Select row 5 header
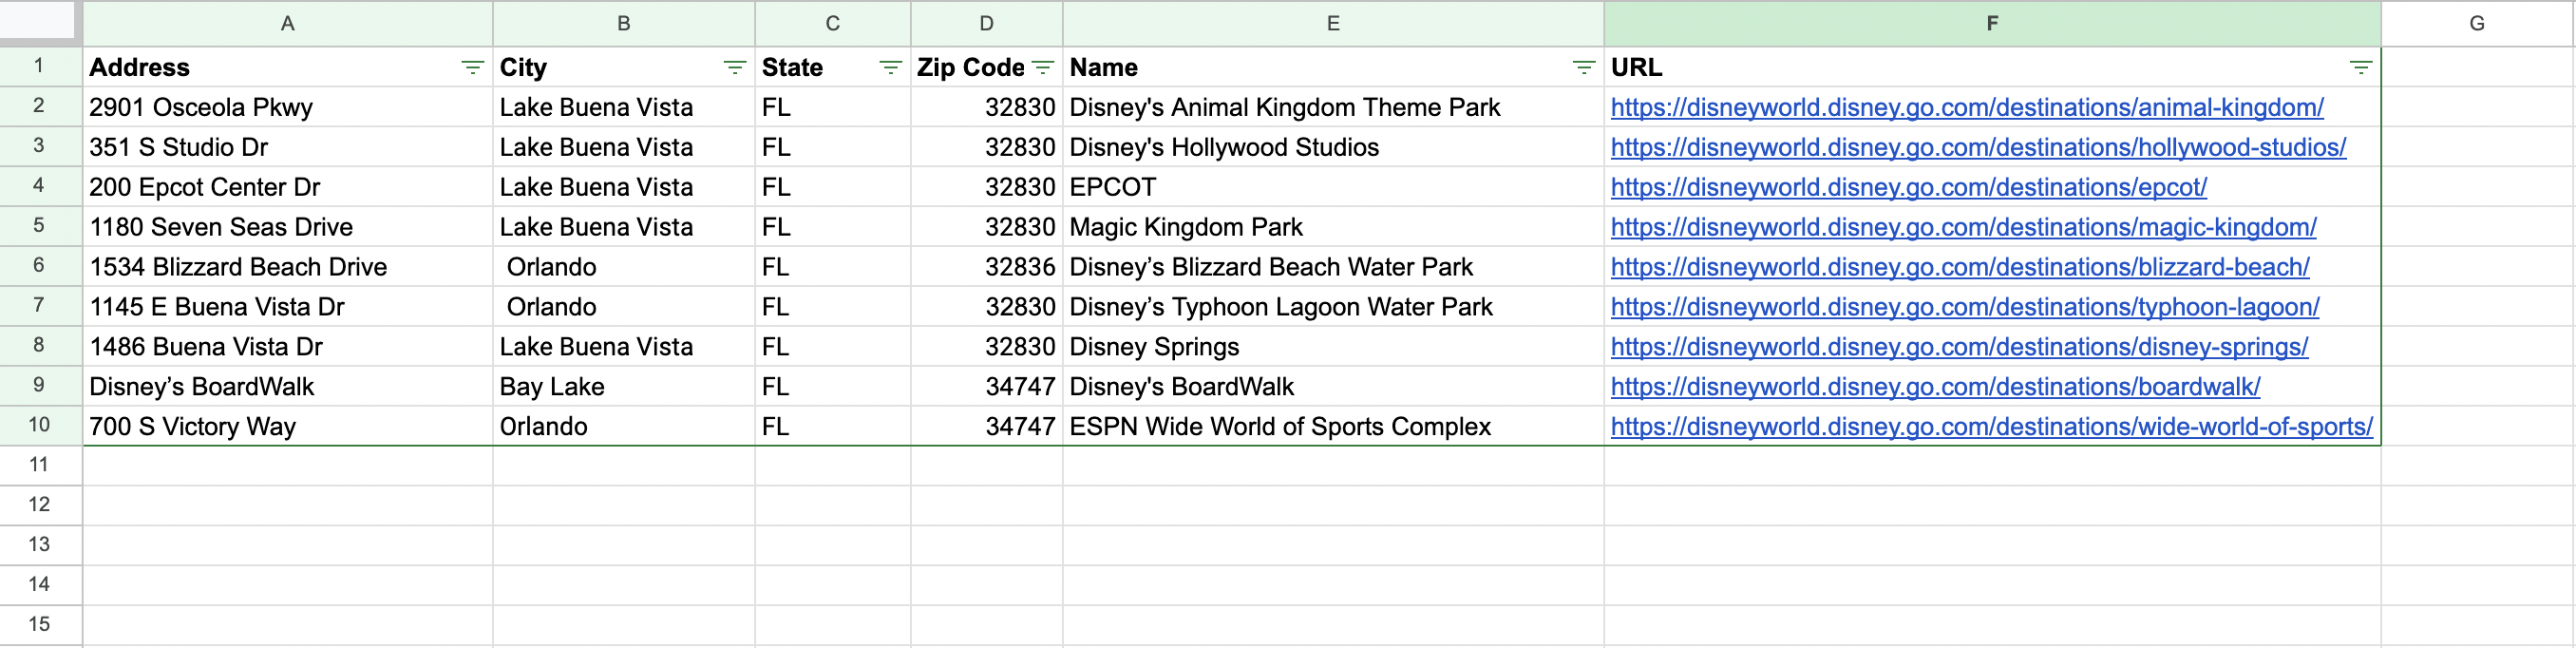2576x648 pixels. [x=39, y=226]
